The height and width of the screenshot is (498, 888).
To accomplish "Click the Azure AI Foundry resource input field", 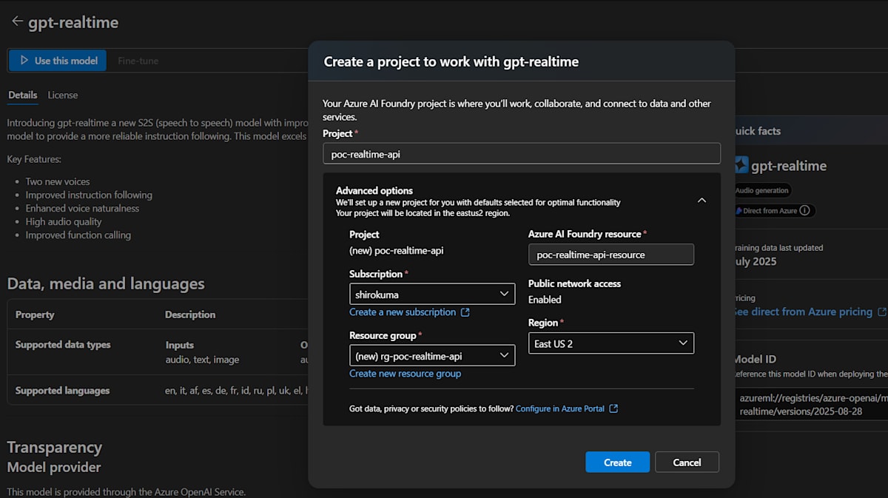I will [x=611, y=255].
